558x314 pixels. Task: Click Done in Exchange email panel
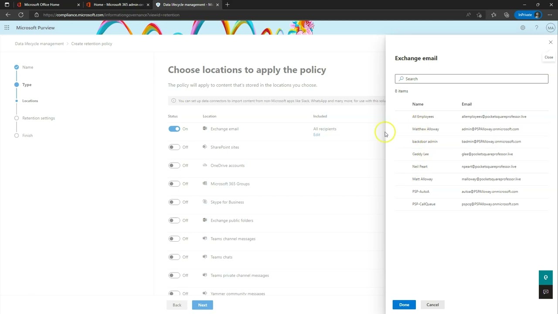click(404, 305)
